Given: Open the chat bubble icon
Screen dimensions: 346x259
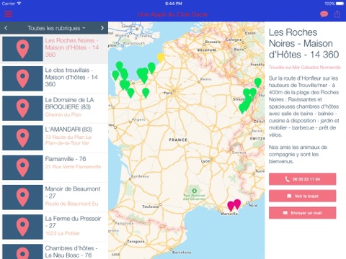Looking at the screenshot, I should point(324,14).
